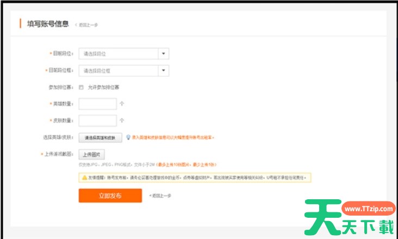Click the lightbulb tip icon
This screenshot has height=239, width=398.
pyautogui.click(x=128, y=137)
